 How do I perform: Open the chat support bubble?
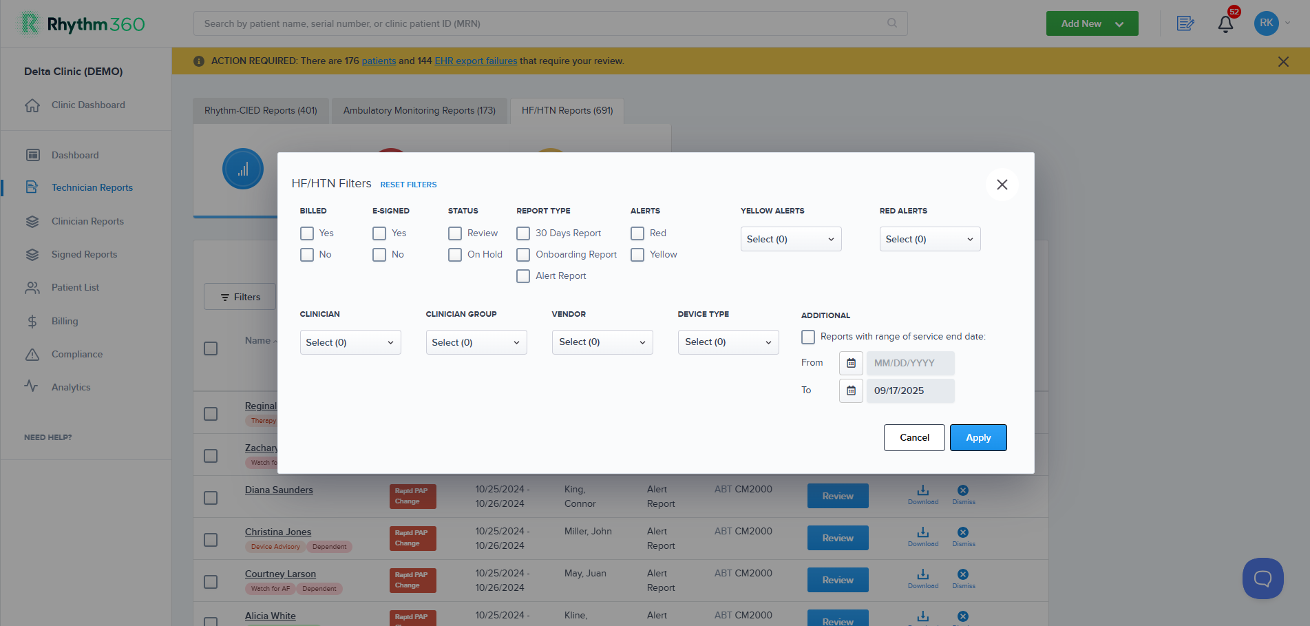click(x=1263, y=578)
